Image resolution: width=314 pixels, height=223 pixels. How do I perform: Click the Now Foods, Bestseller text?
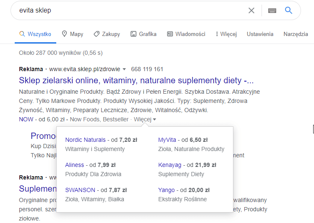point(99,119)
